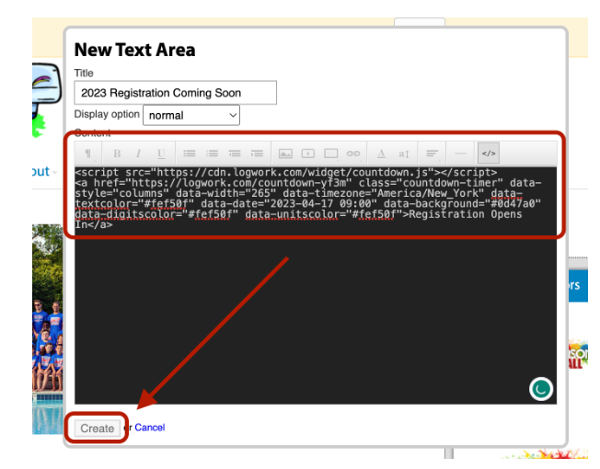Toggle bold formatting in editor toolbar
Screen dimensions: 600x469
117,154
